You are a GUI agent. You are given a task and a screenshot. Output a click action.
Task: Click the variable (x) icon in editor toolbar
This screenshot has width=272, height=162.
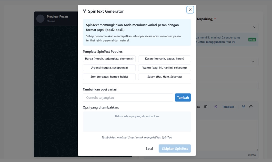[216, 107]
